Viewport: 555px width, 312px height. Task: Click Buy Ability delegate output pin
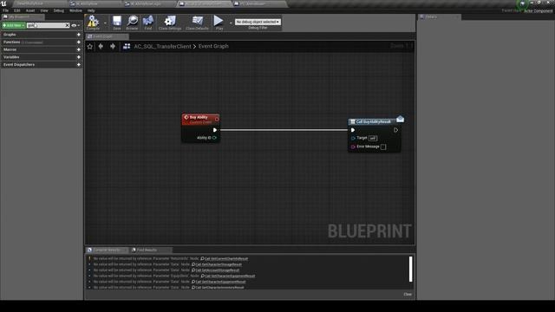pyautogui.click(x=217, y=120)
